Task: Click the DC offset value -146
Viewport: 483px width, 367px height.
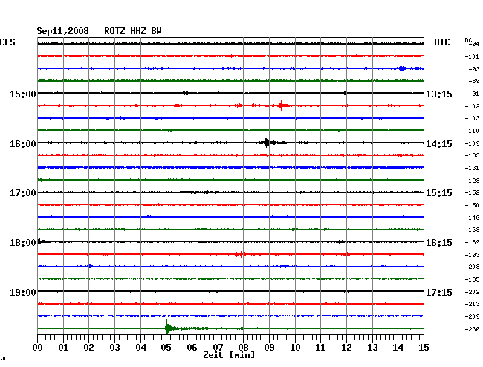Action: click(472, 218)
